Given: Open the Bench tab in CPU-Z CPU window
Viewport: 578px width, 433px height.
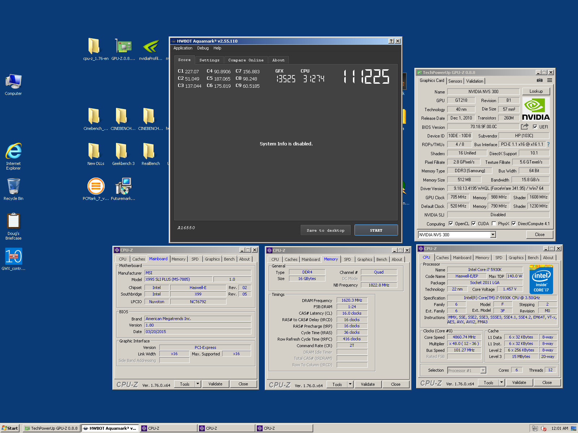Looking at the screenshot, I should coord(533,258).
